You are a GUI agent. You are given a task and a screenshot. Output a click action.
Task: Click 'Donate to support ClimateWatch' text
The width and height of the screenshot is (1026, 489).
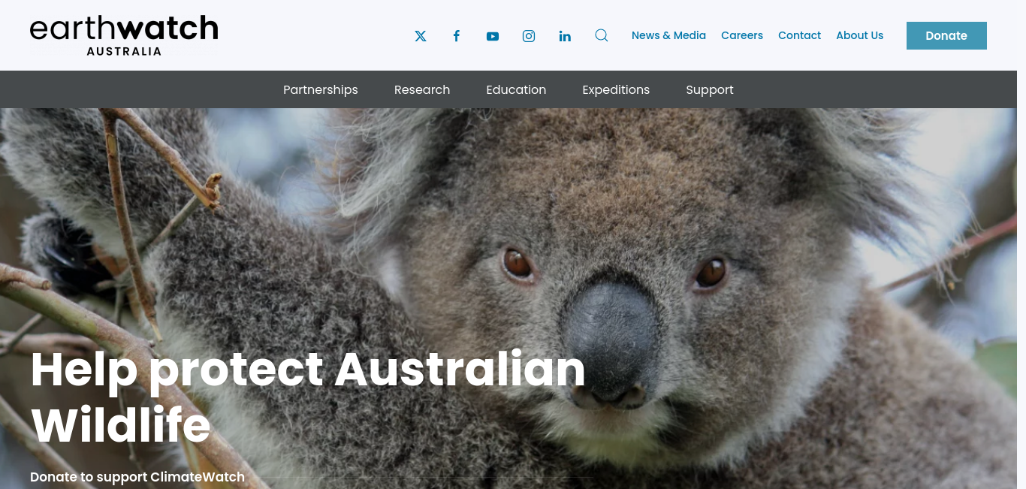(x=137, y=477)
